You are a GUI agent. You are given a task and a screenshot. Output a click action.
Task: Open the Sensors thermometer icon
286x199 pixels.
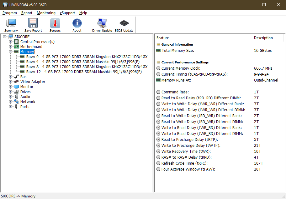pyautogui.click(x=55, y=23)
